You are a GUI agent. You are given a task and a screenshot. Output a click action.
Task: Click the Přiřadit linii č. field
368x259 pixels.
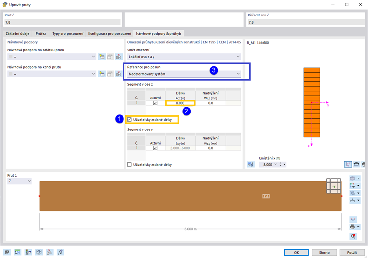click(x=306, y=22)
